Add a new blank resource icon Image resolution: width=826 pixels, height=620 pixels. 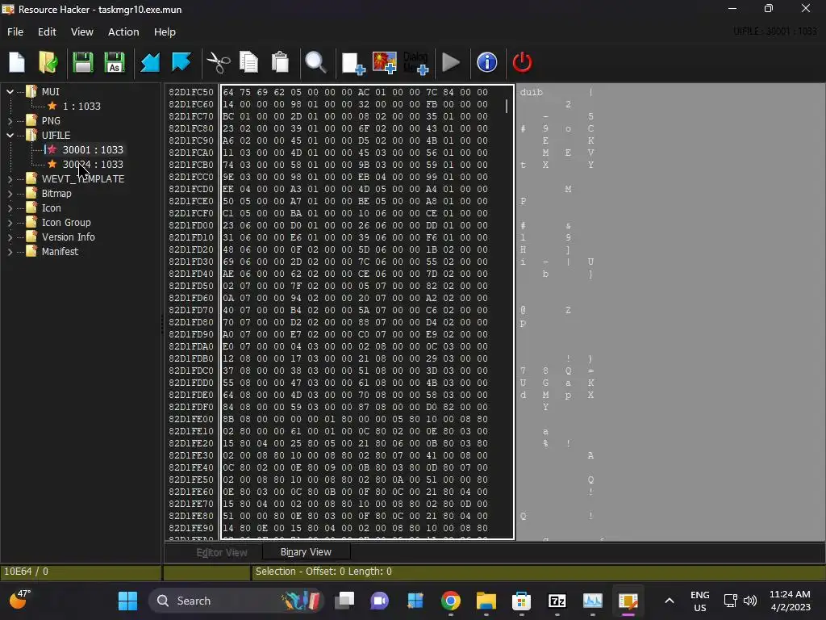tap(353, 63)
